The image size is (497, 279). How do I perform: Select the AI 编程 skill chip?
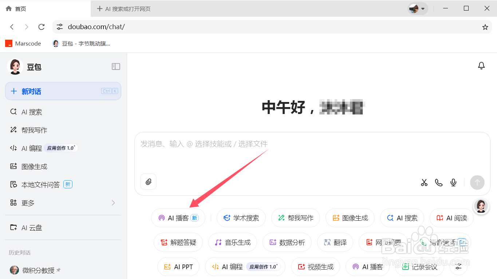[245, 267]
